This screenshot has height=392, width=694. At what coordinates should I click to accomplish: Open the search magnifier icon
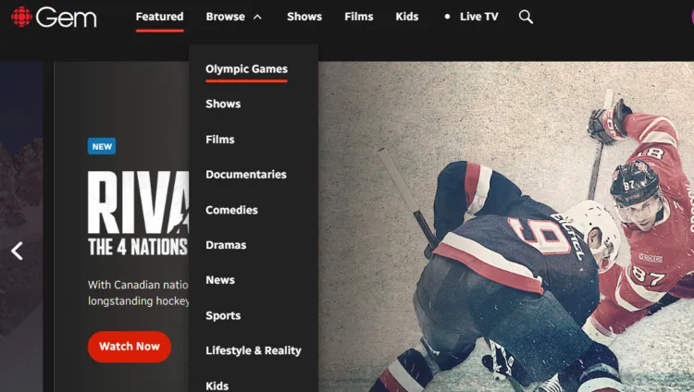tap(526, 17)
